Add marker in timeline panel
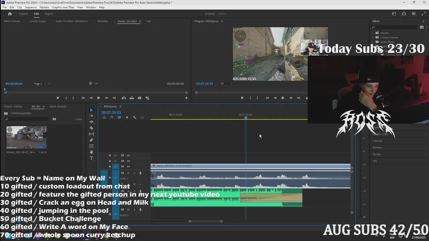The width and height of the screenshot is (429, 241). (127, 117)
